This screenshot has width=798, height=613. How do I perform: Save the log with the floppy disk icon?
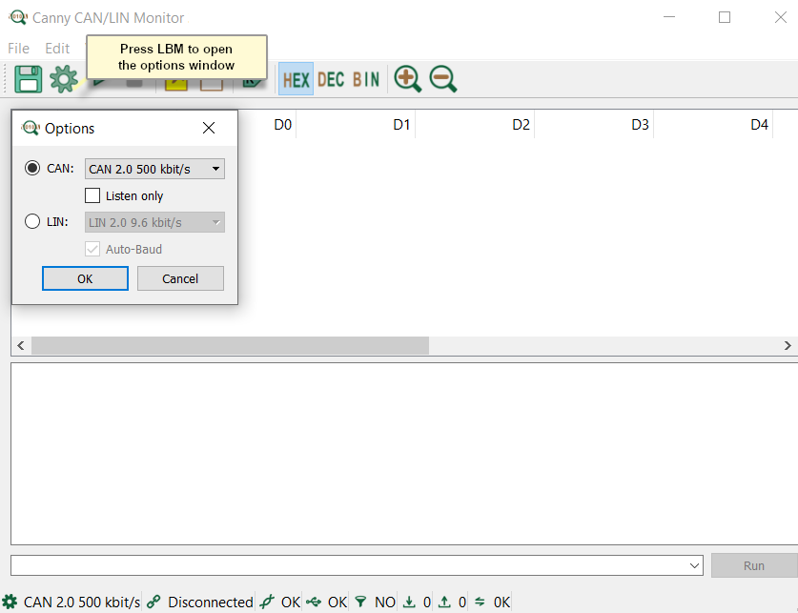pyautogui.click(x=28, y=79)
